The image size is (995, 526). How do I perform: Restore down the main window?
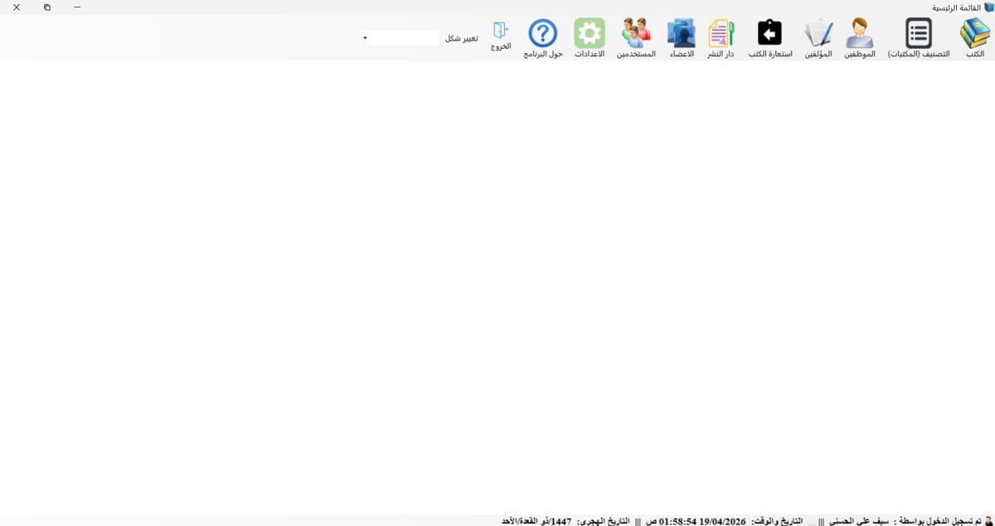(47, 7)
